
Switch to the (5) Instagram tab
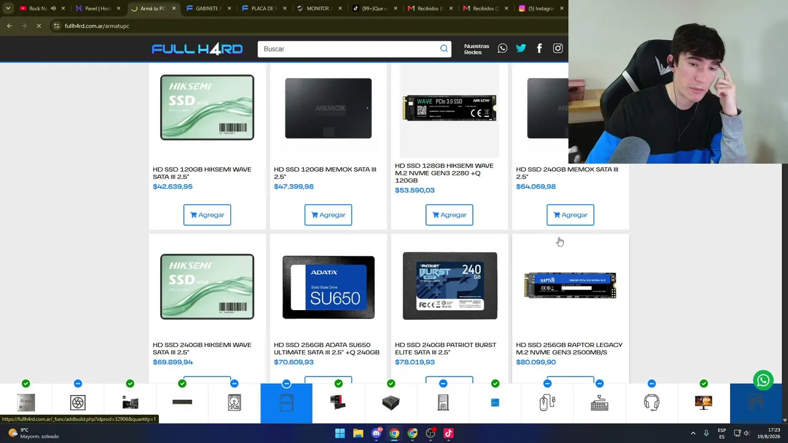click(x=541, y=9)
